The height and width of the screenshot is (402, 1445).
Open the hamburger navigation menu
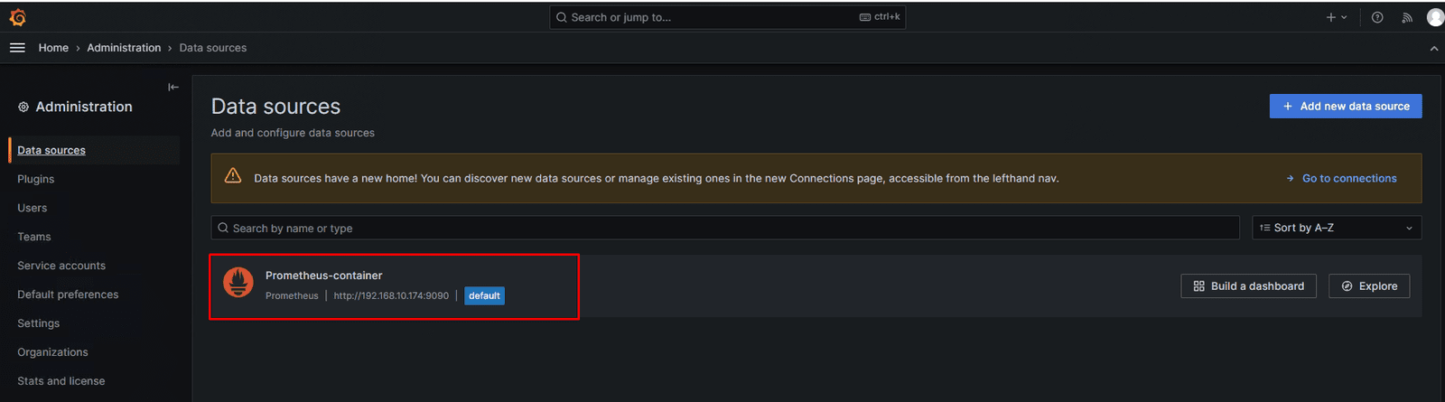(x=17, y=48)
